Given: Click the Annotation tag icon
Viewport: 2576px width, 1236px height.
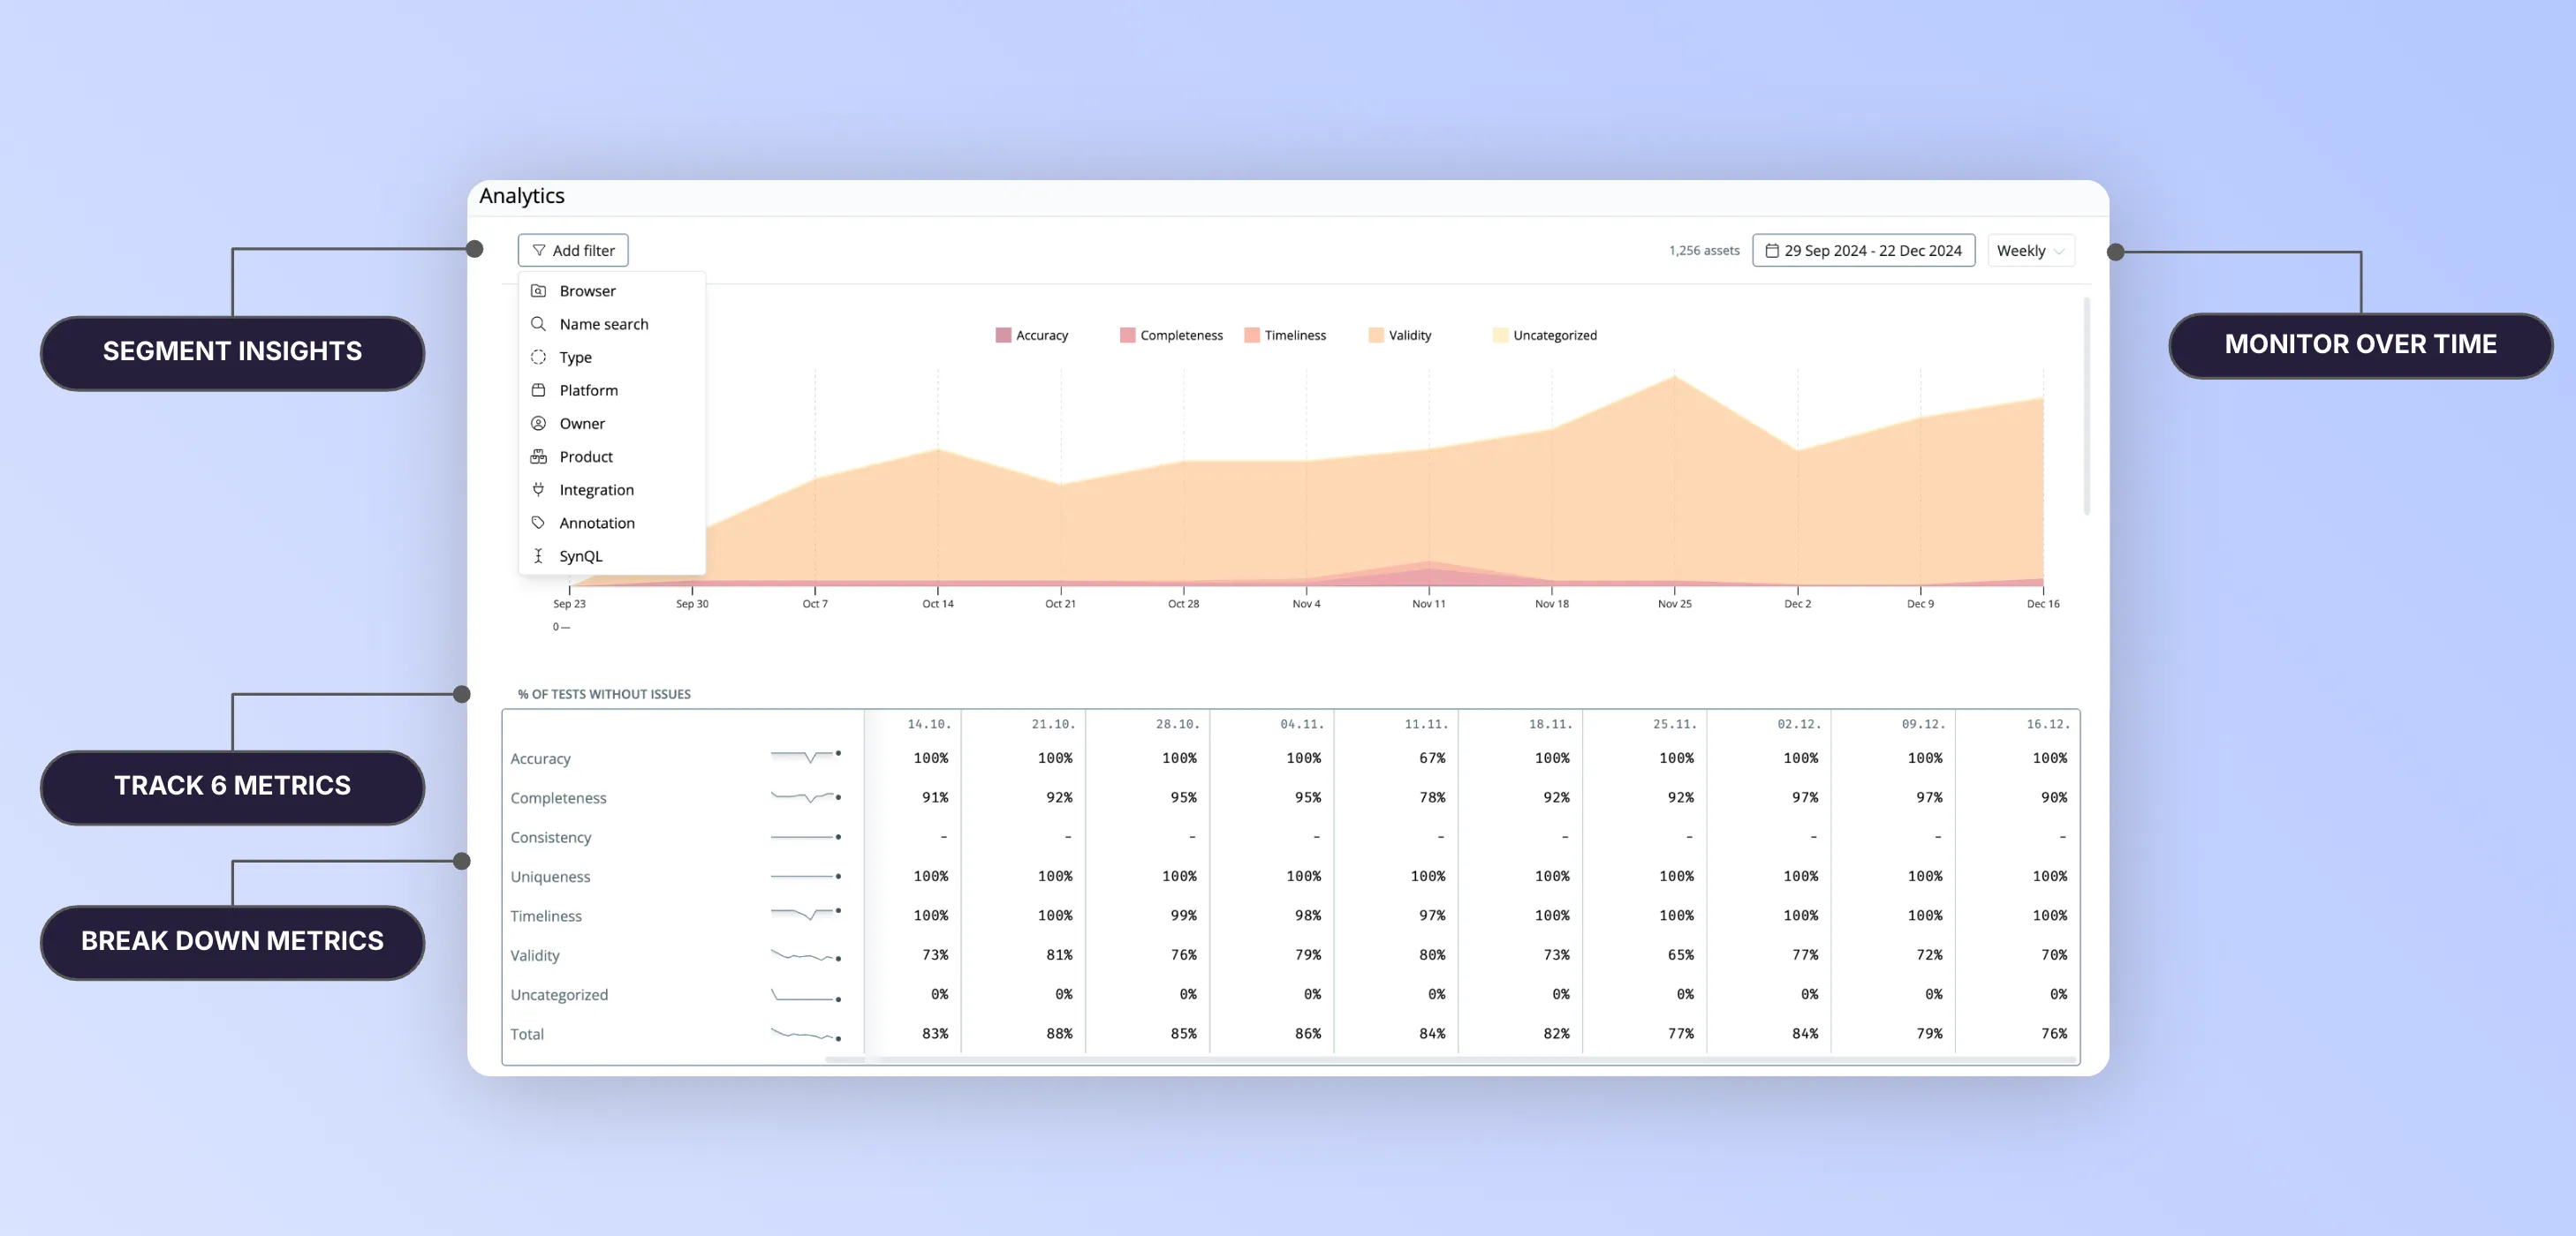Looking at the screenshot, I should coord(538,523).
